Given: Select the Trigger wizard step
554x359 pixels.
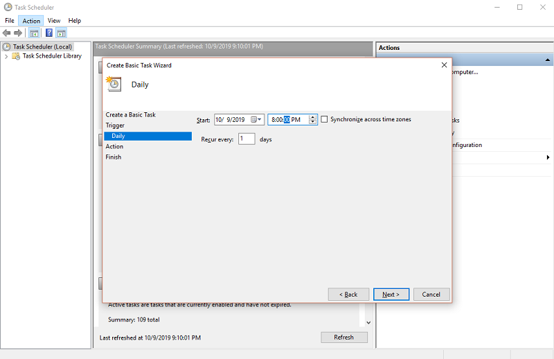Looking at the screenshot, I should point(115,125).
